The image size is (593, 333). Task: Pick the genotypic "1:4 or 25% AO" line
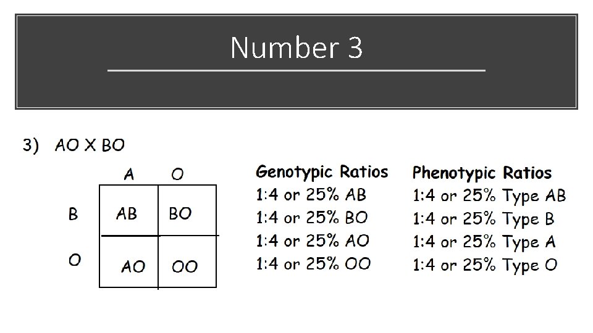(311, 241)
